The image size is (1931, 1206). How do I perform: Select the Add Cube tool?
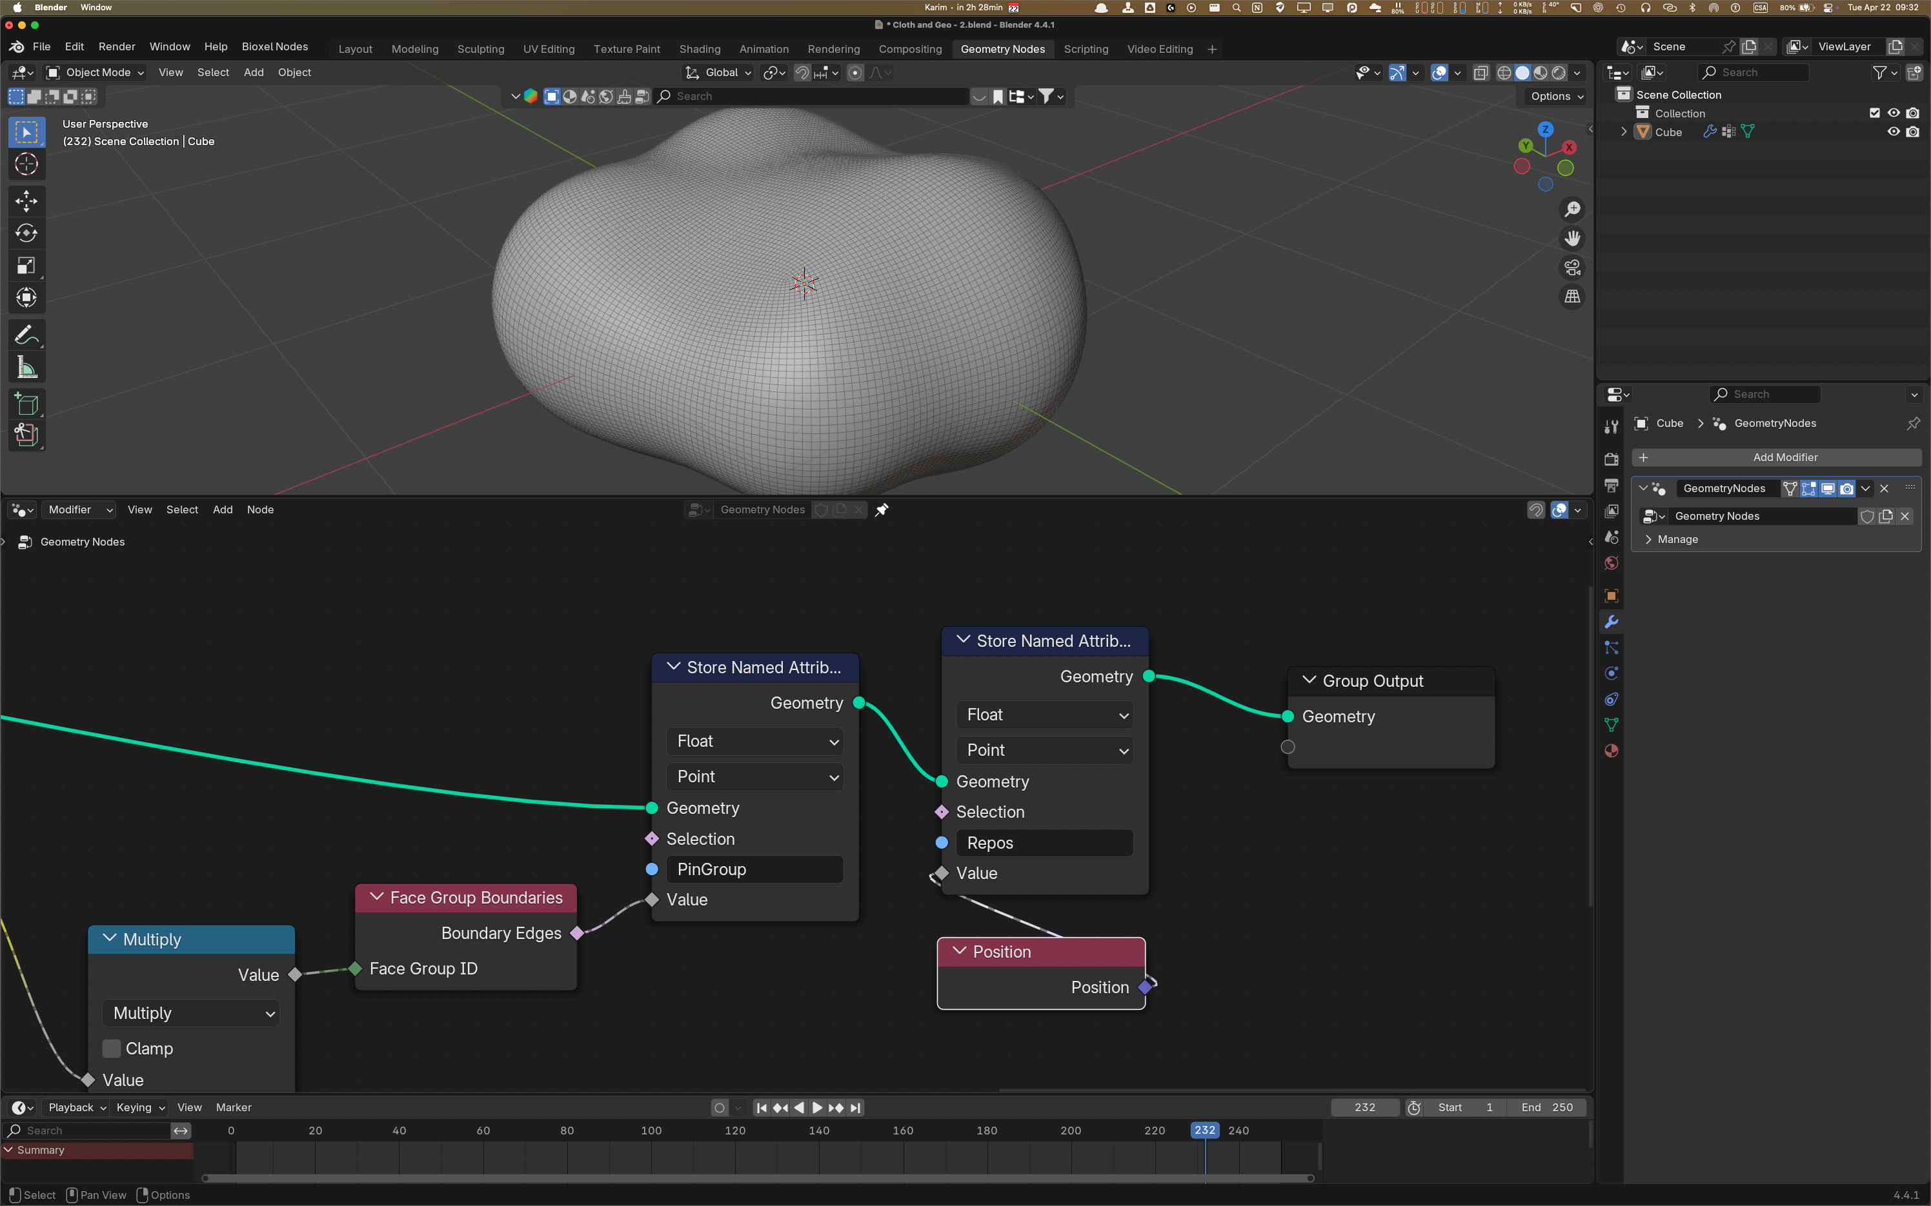pos(26,404)
